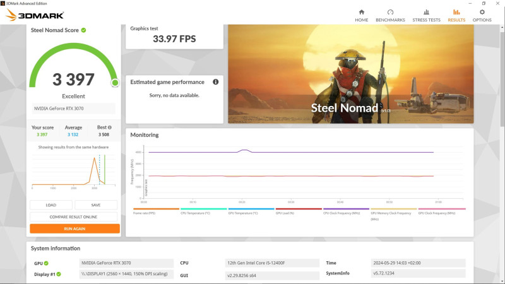Click the SAVE button
This screenshot has width=505, height=284.
tap(96, 205)
